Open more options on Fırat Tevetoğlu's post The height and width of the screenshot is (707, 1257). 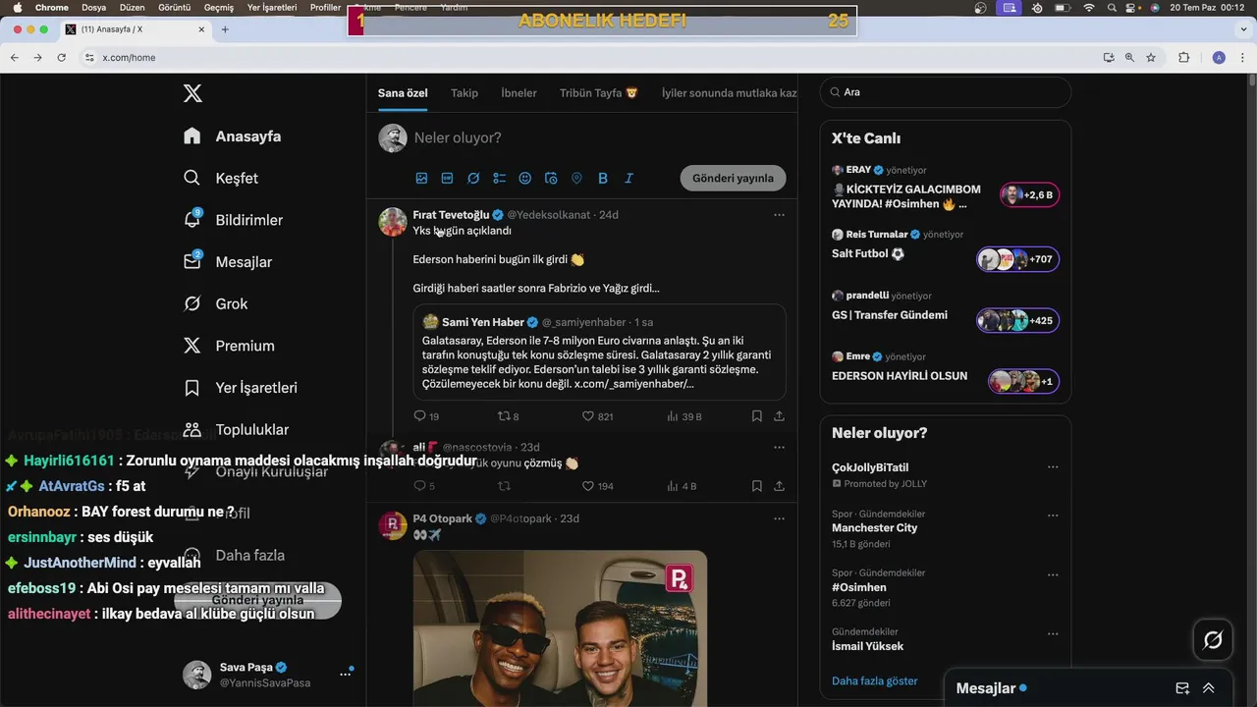779,214
